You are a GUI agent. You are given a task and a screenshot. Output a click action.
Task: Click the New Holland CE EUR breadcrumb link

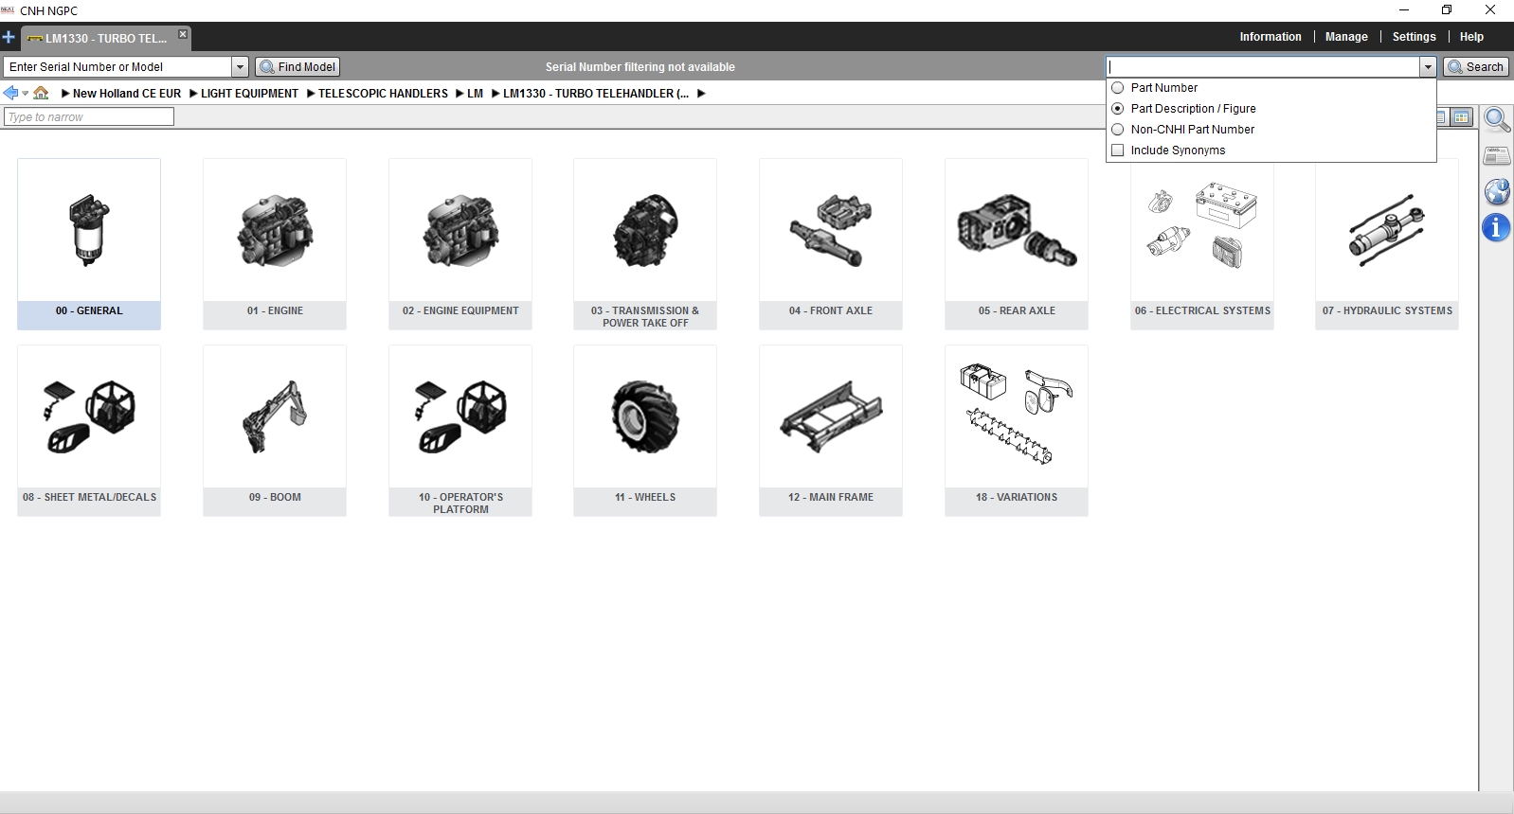[127, 94]
